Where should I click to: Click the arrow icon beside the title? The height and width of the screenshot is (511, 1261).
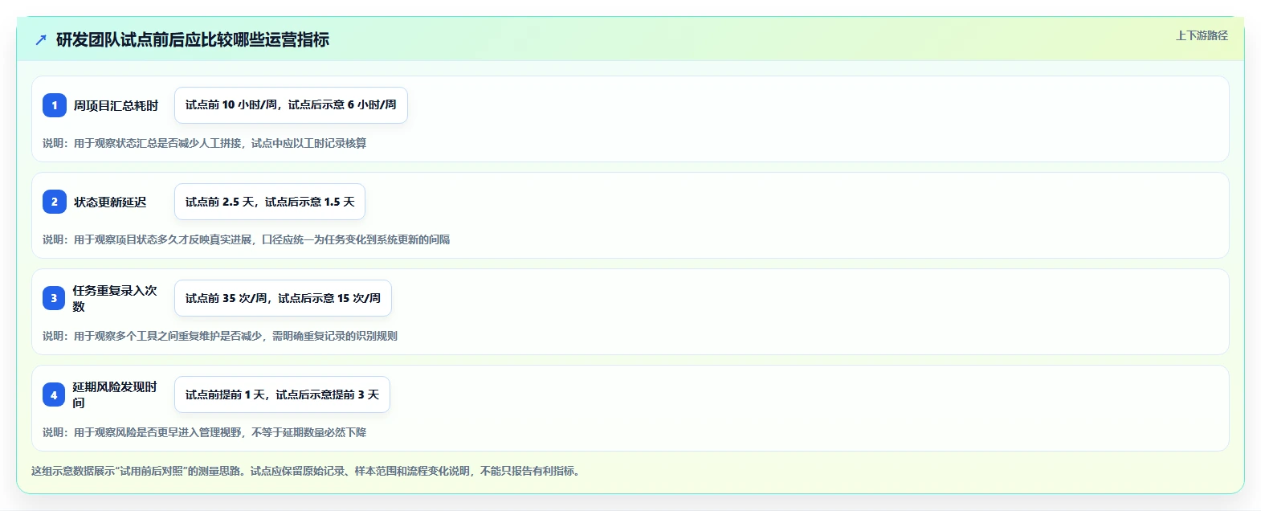click(x=41, y=39)
